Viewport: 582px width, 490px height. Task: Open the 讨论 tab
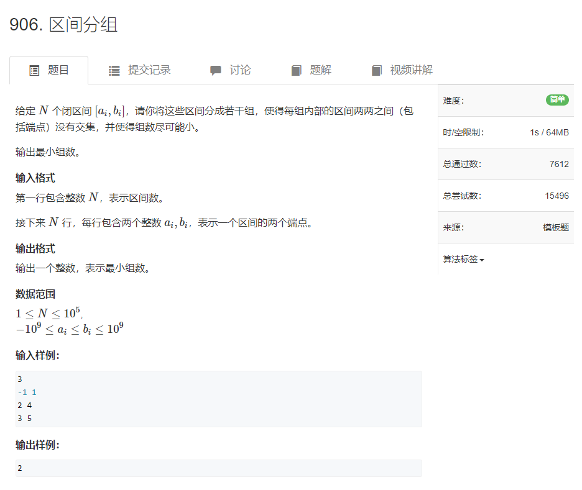click(239, 70)
